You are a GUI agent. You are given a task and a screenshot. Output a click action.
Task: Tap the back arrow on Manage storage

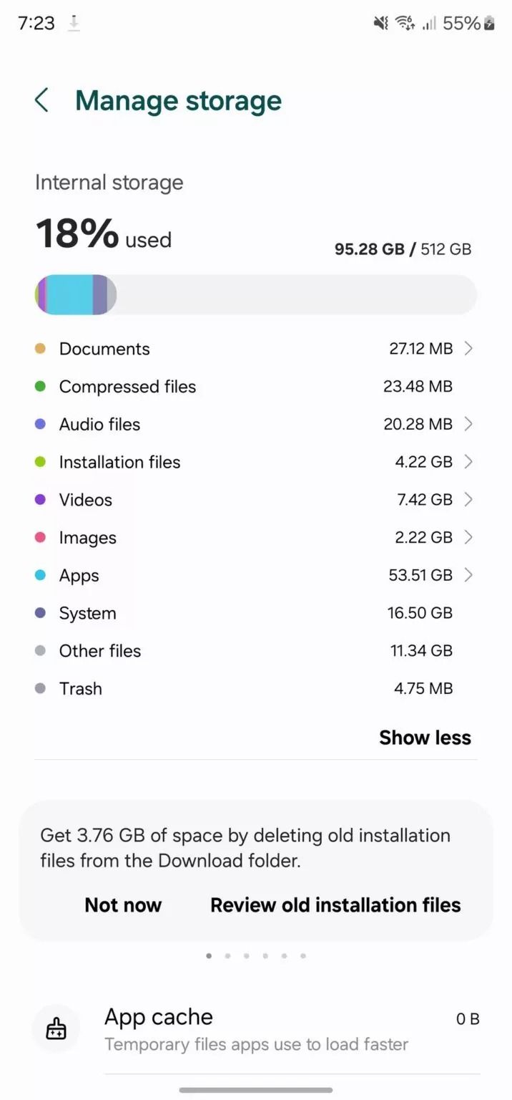tap(41, 100)
